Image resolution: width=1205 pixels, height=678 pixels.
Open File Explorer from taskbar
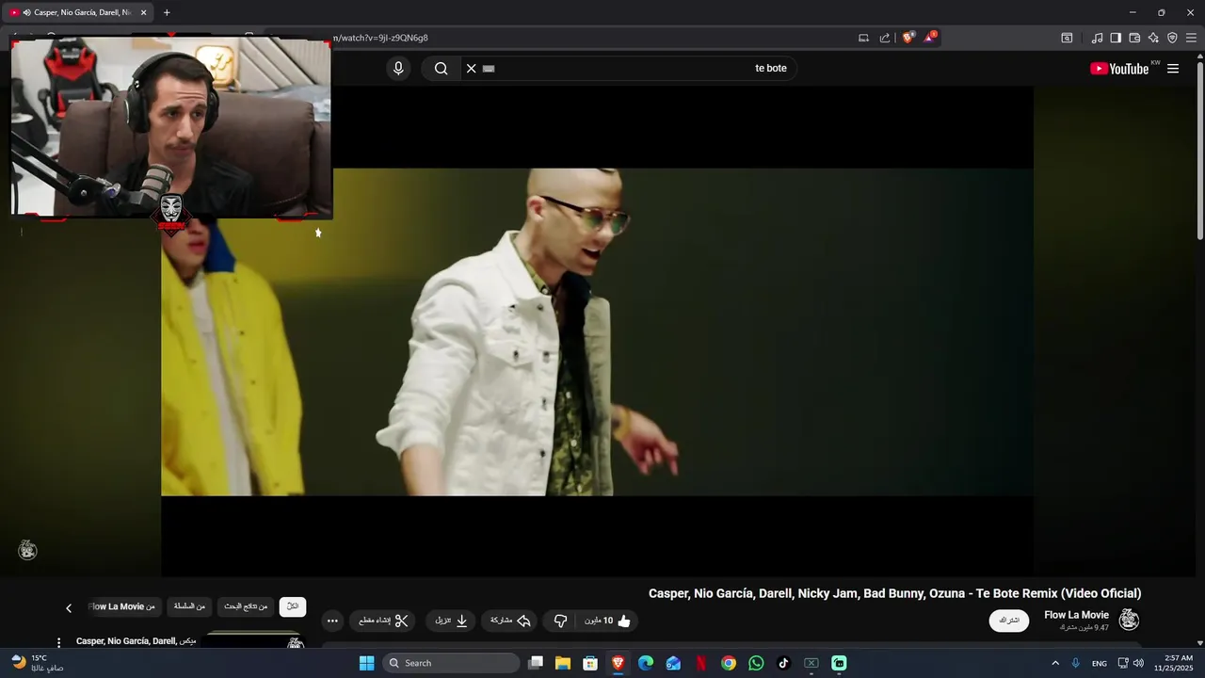coord(563,663)
